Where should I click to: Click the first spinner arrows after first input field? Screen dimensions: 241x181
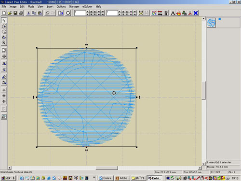click(x=87, y=13)
